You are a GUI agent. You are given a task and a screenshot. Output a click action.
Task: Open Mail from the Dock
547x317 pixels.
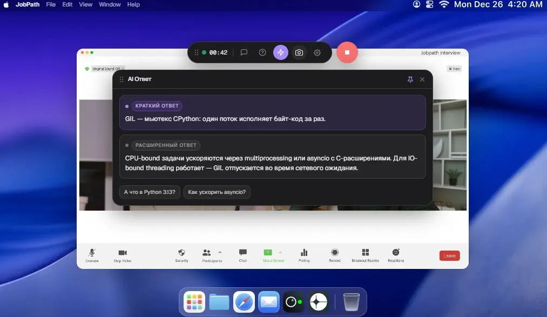pos(268,302)
